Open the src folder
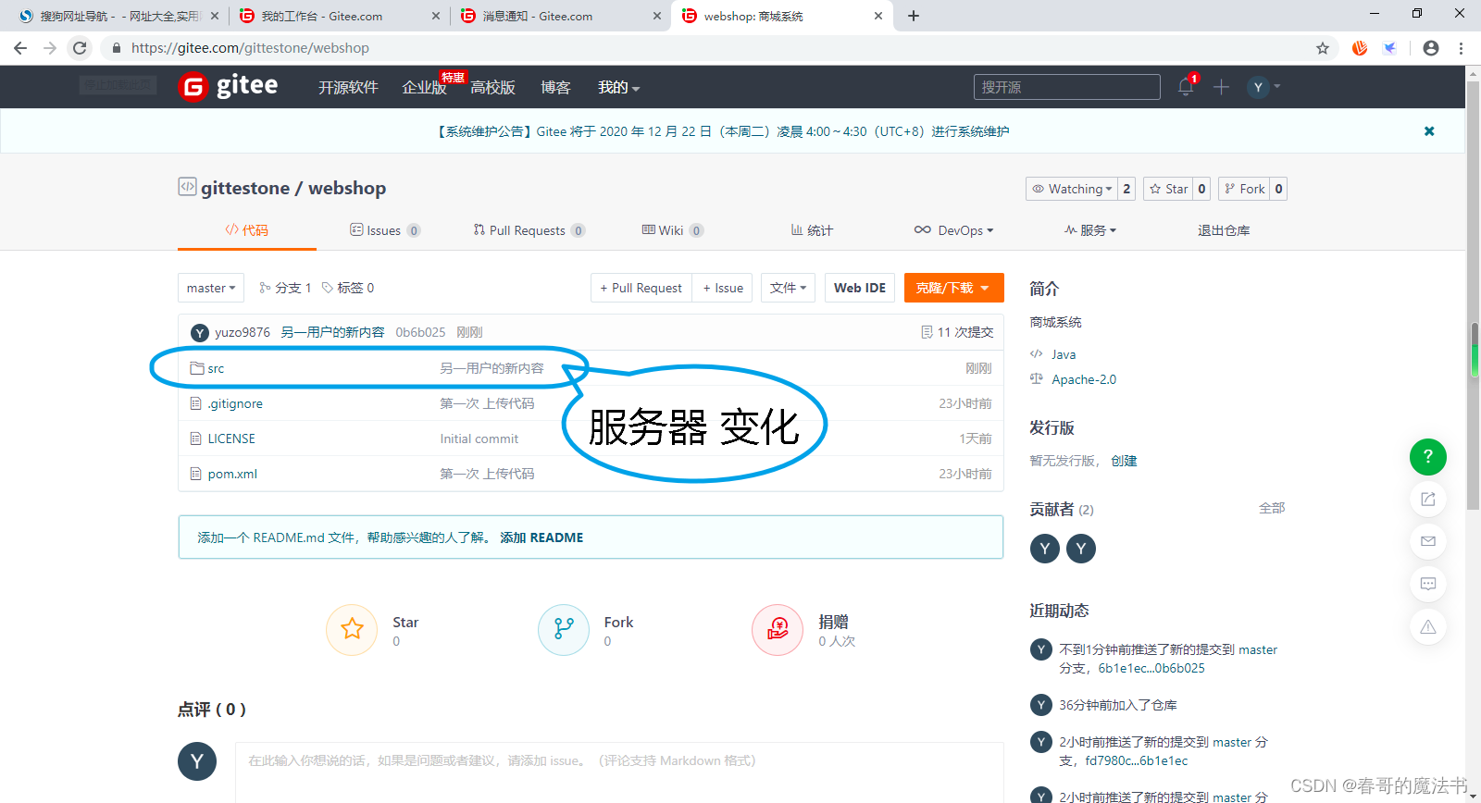 point(216,368)
